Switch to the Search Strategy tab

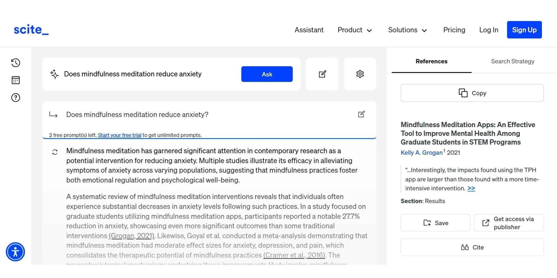pos(512,61)
